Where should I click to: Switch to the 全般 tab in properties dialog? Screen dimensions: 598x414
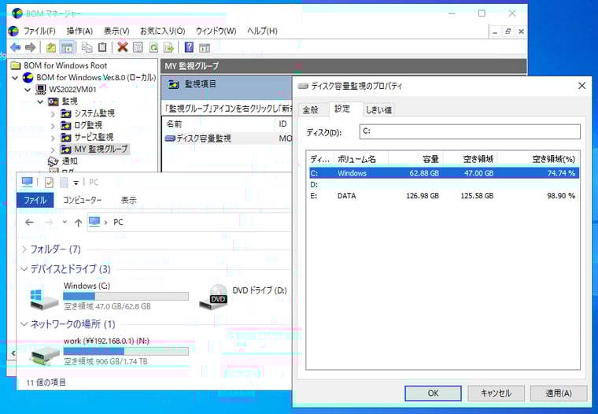[x=311, y=110]
